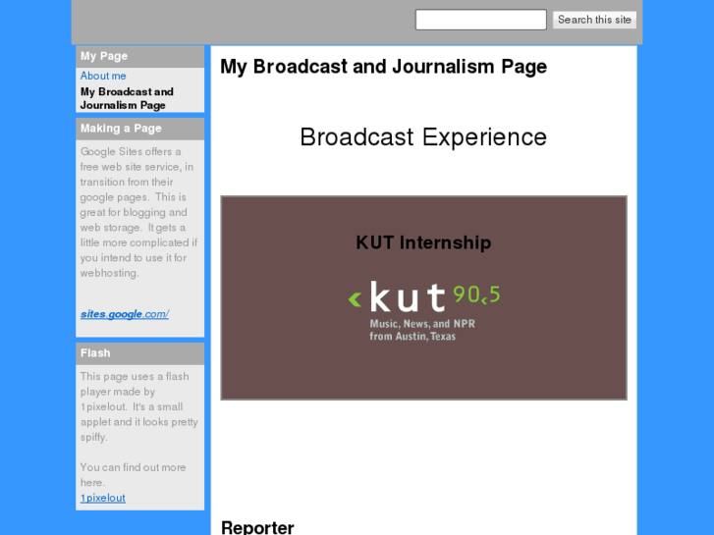
Task: Click 'Music, News, and NPR' tagline
Action: [422, 324]
